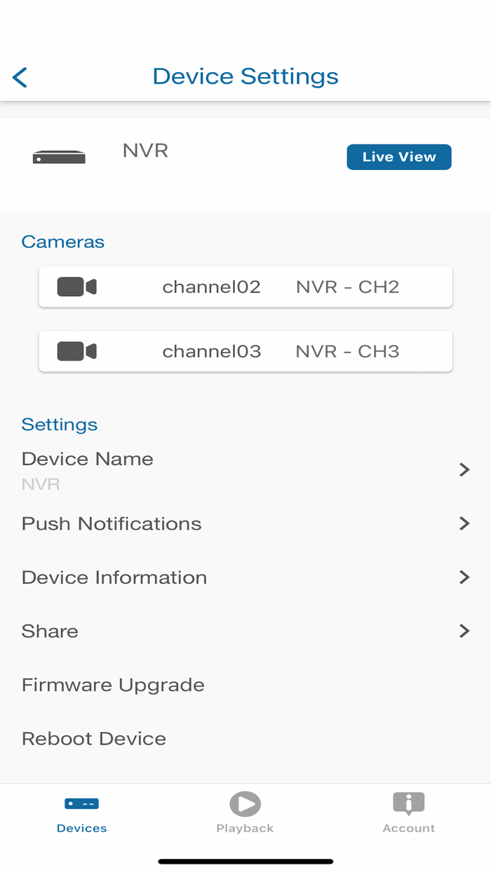The height and width of the screenshot is (873, 491).
Task: Tap the back arrow icon
Action: point(20,76)
